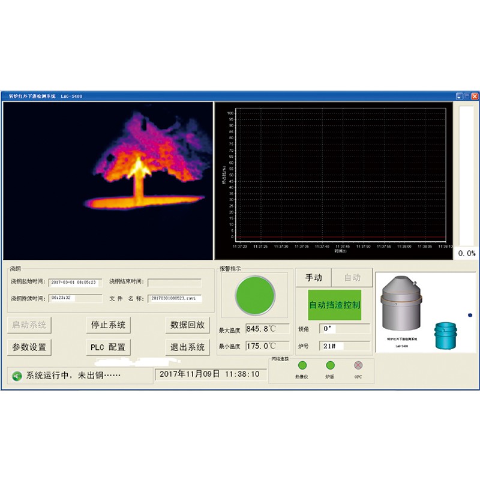The image size is (480, 480).
Task: Click the 最大温度 value 845.8℃
Action: pyautogui.click(x=268, y=329)
